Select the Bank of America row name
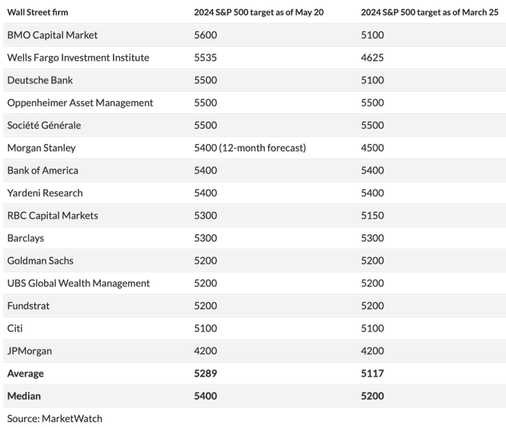 pos(42,170)
